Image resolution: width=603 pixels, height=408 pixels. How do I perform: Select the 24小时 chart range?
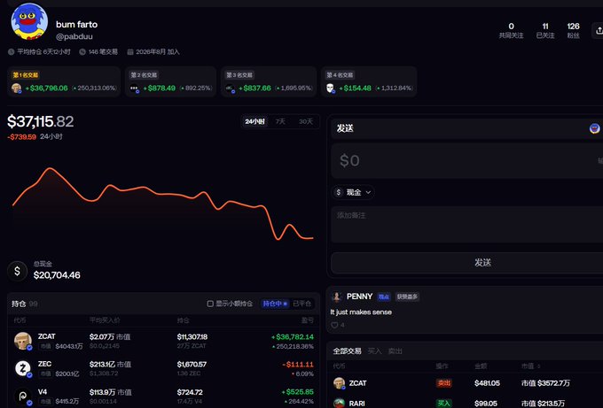click(x=255, y=121)
